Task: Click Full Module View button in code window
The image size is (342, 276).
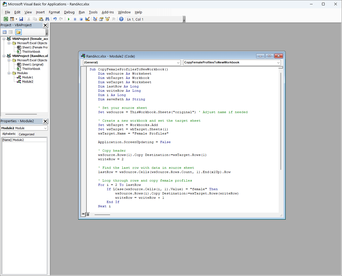Action: pos(88,214)
